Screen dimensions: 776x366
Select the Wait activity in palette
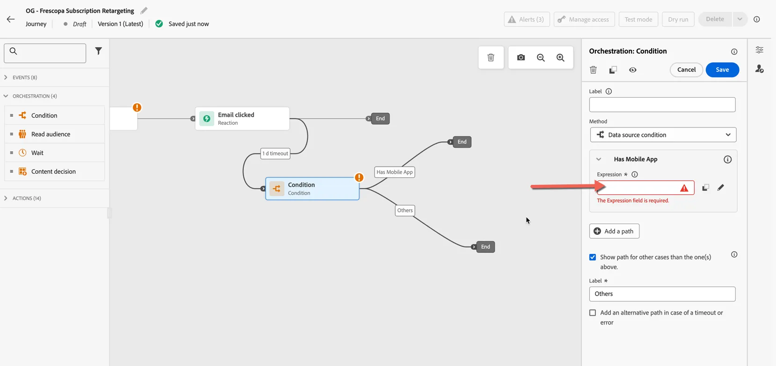click(54, 153)
